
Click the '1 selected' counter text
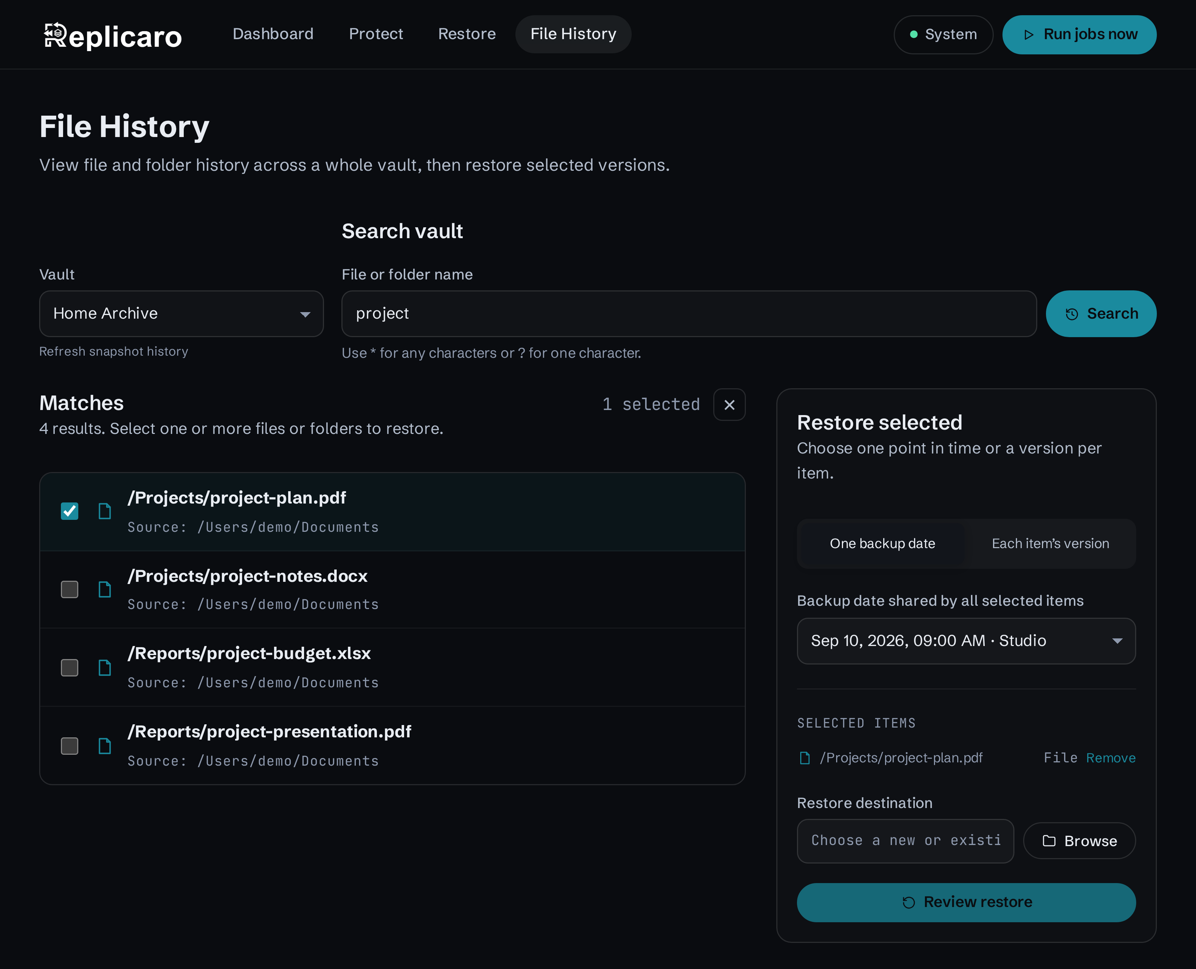tap(651, 404)
